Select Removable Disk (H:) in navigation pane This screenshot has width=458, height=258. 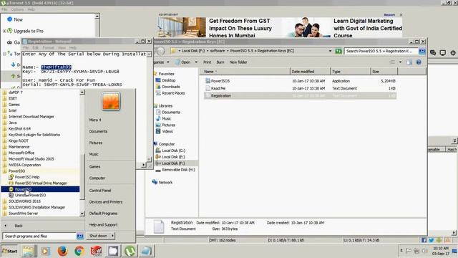pyautogui.click(x=178, y=170)
